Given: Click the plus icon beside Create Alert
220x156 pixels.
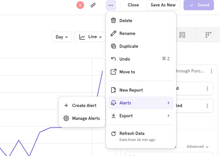Looking at the screenshot, I should [66, 105].
